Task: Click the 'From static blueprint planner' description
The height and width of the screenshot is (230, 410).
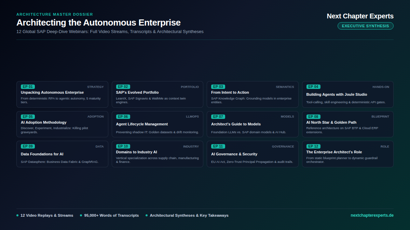Action: point(342,160)
